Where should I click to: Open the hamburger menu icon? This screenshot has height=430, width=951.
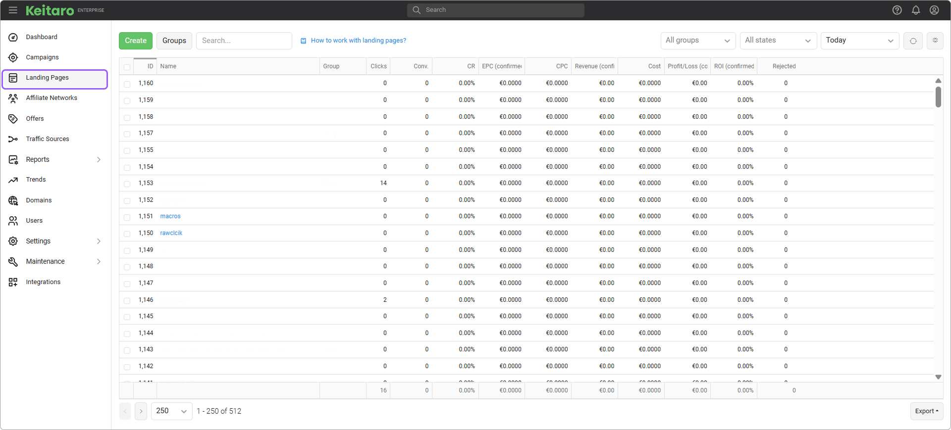[13, 10]
